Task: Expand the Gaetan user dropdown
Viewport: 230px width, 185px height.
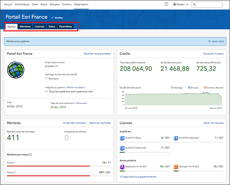Action: [187, 4]
